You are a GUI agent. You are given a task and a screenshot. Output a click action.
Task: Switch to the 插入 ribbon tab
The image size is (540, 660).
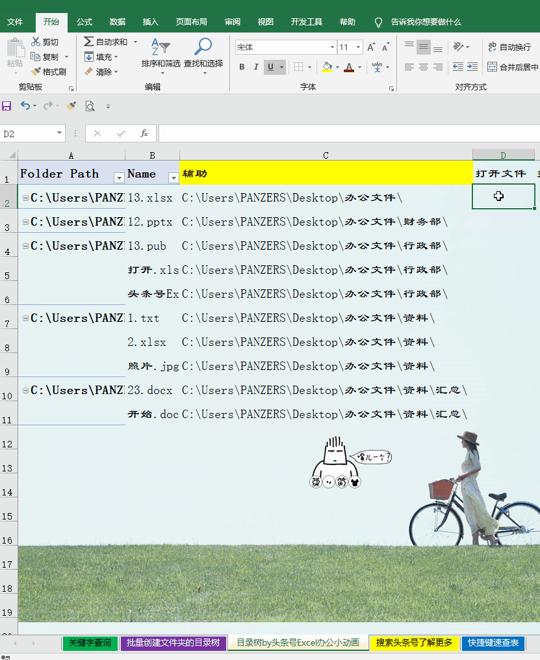coord(150,21)
